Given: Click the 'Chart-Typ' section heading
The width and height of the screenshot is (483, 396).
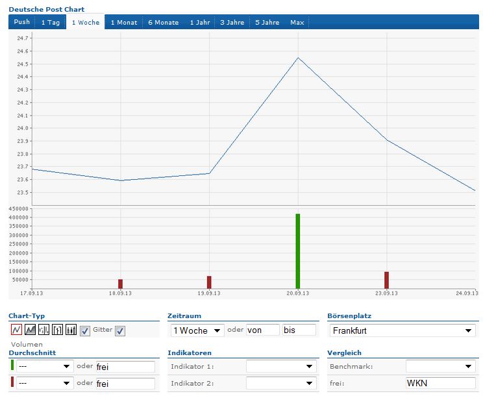Looking at the screenshot, I should [27, 316].
